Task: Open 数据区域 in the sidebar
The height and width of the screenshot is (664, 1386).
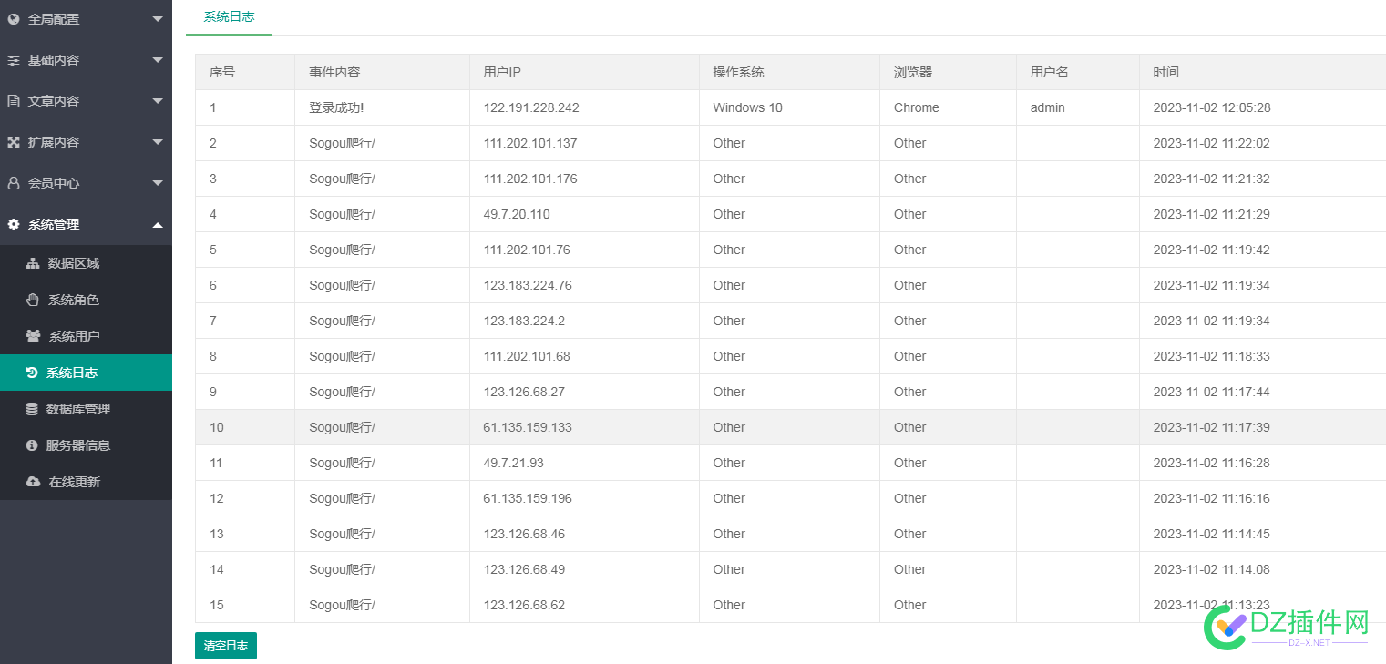Action: click(x=86, y=263)
